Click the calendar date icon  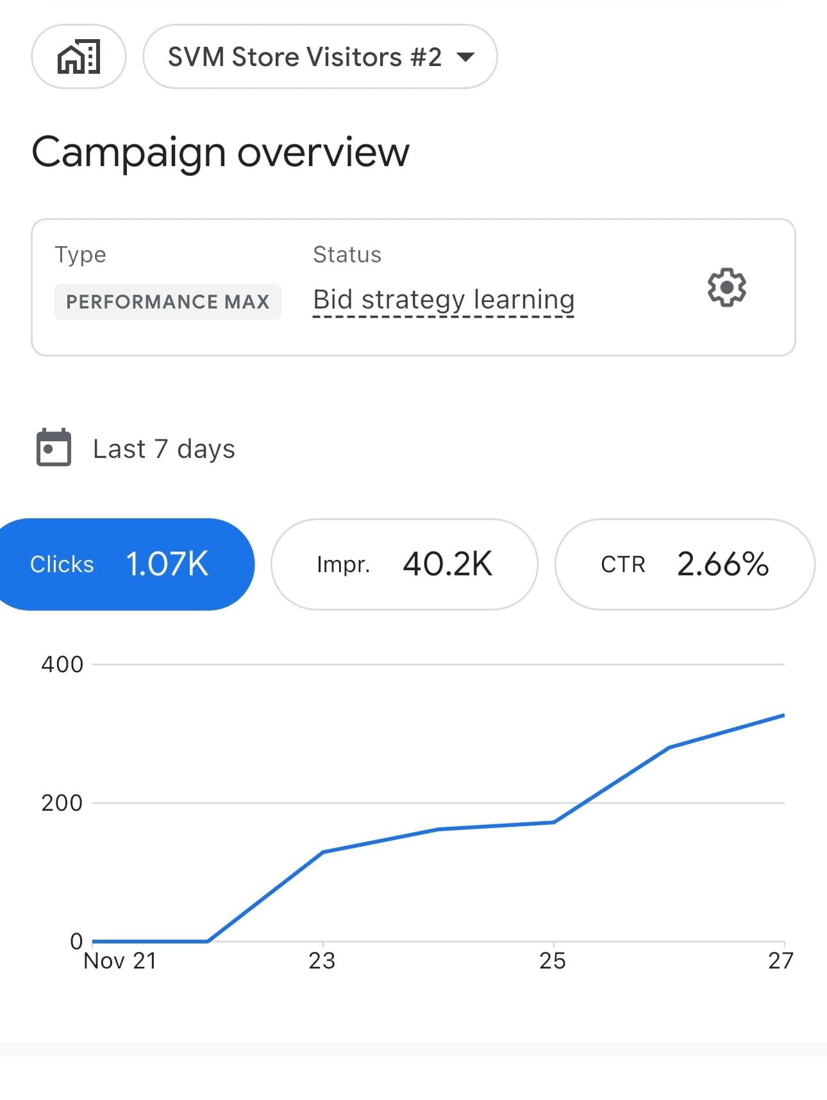pyautogui.click(x=54, y=448)
